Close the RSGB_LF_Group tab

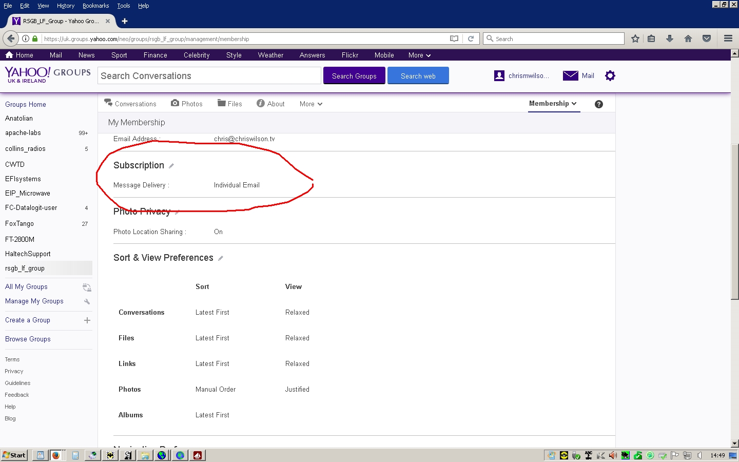click(108, 21)
